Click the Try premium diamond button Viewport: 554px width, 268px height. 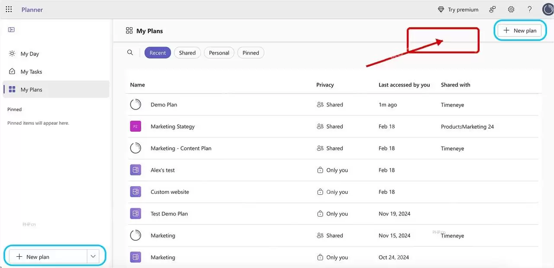[458, 10]
